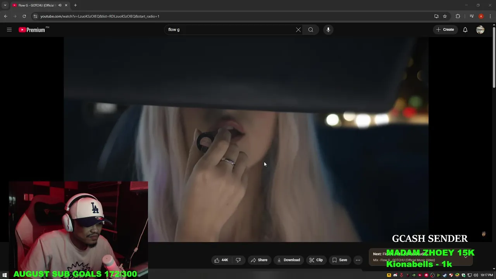
Task: Install app icon in address bar
Action: 436,16
